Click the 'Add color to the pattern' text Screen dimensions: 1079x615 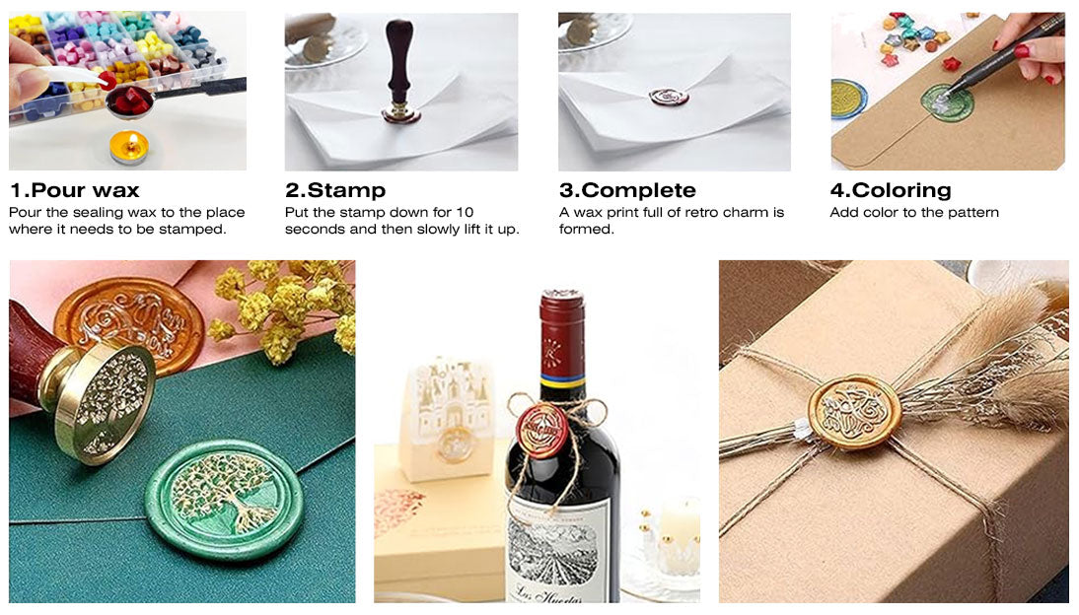(914, 213)
